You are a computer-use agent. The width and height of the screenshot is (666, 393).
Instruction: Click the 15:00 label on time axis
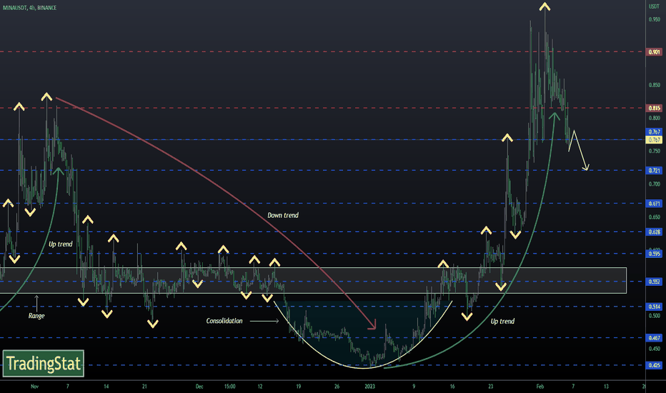point(230,386)
